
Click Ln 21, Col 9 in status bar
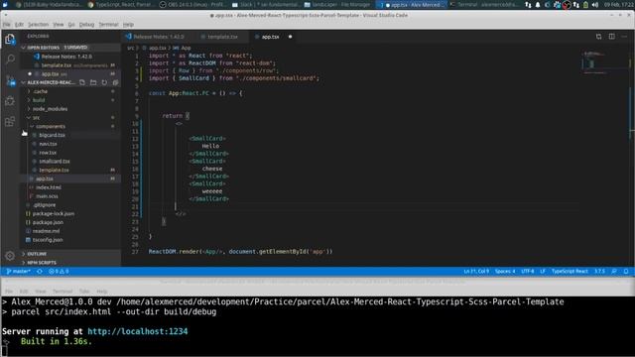click(476, 271)
